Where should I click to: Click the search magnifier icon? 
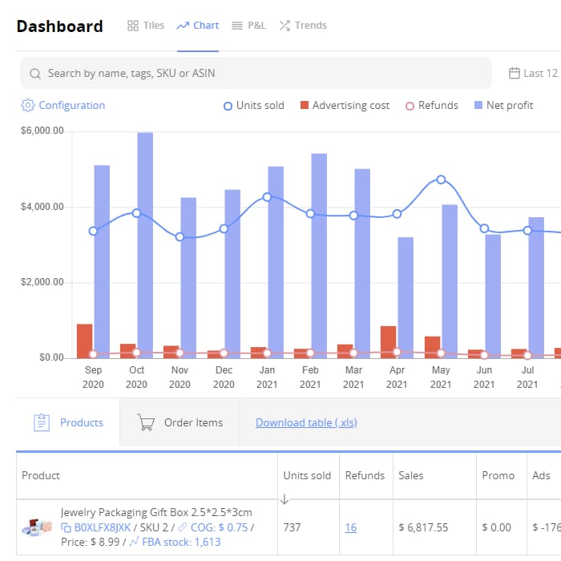(x=35, y=74)
